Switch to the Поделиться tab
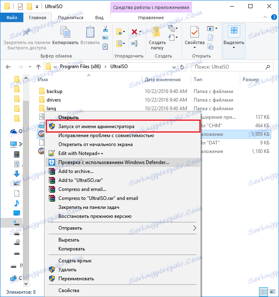 point(71,18)
